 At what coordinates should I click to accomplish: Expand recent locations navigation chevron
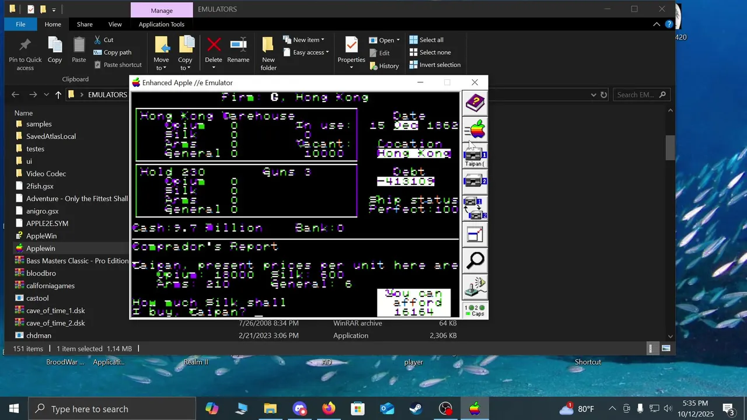click(x=46, y=94)
